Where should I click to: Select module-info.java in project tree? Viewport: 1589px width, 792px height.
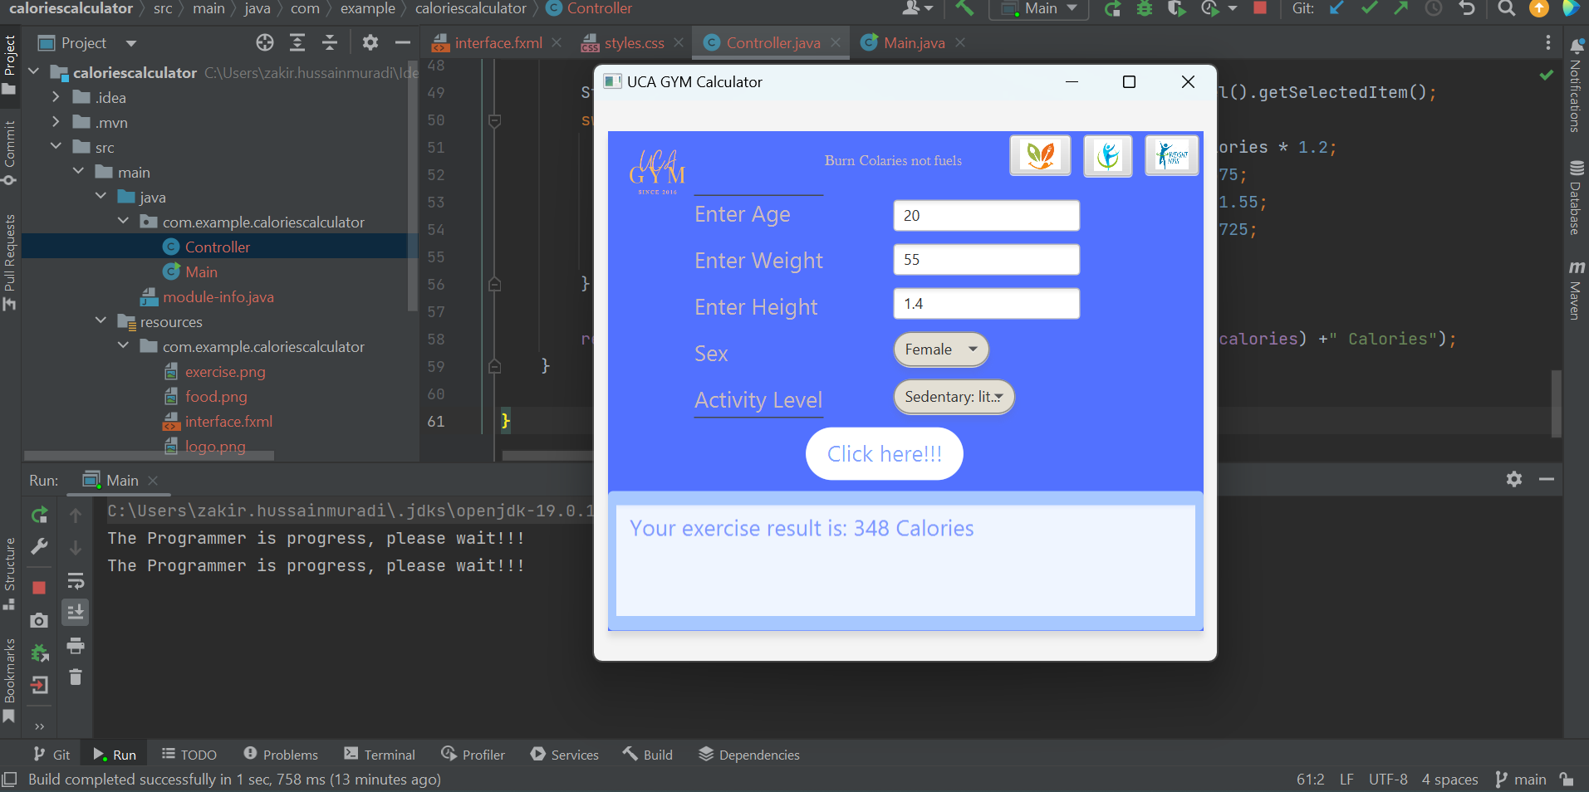click(x=218, y=297)
